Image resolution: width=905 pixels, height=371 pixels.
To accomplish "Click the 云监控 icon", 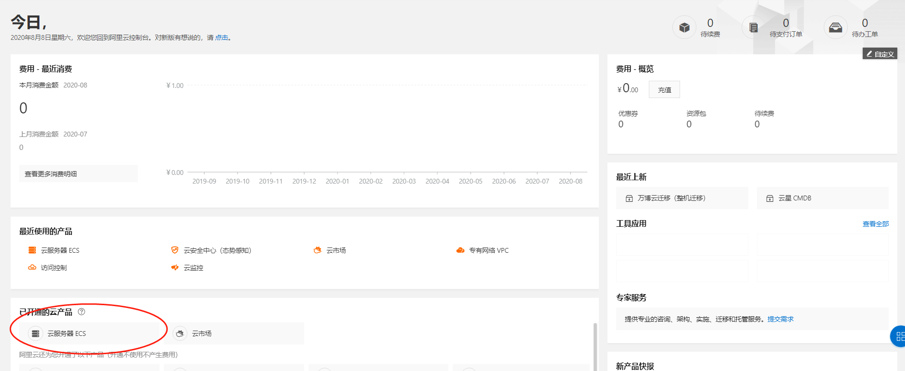I will pyautogui.click(x=175, y=267).
